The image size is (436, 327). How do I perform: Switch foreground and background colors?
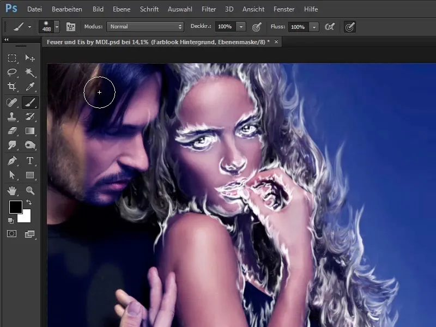pos(28,203)
